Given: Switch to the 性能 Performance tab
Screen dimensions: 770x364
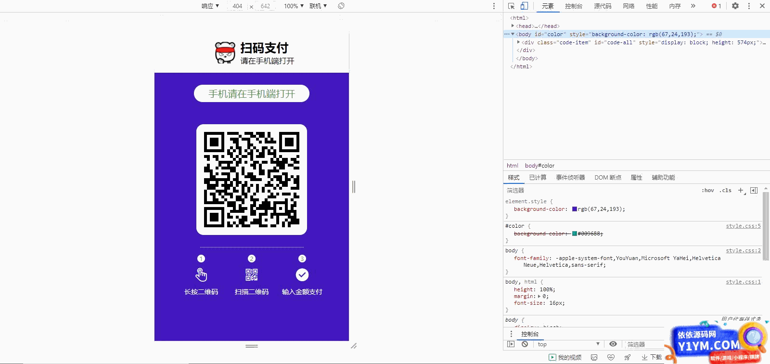Looking at the screenshot, I should click(x=652, y=6).
